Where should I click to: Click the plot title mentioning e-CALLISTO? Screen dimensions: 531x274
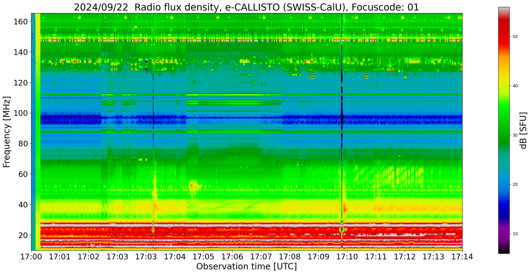point(246,7)
